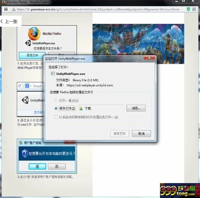Screen dimensions: 200x198
Task: Click the 下载 folder destination field
Action: [x=101, y=108]
